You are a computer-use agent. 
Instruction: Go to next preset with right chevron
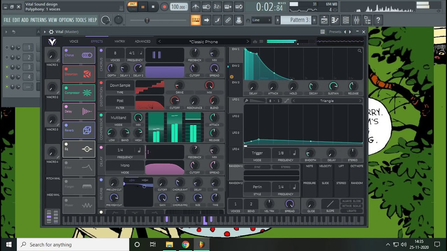point(248,41)
